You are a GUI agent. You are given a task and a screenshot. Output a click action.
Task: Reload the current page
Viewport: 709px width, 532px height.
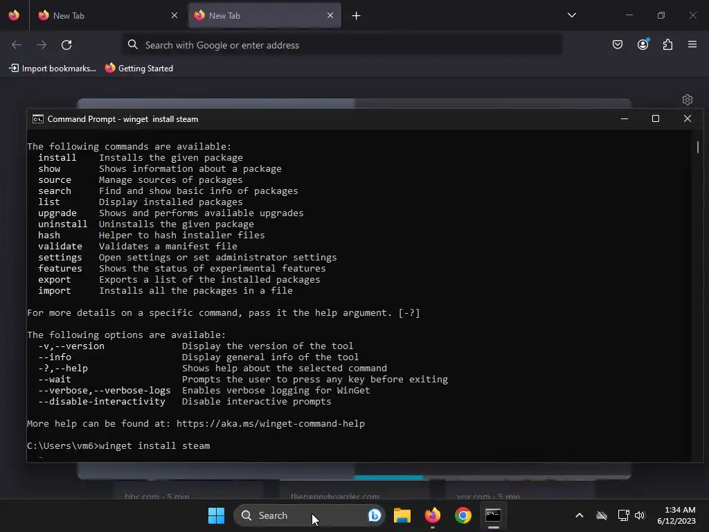point(66,45)
